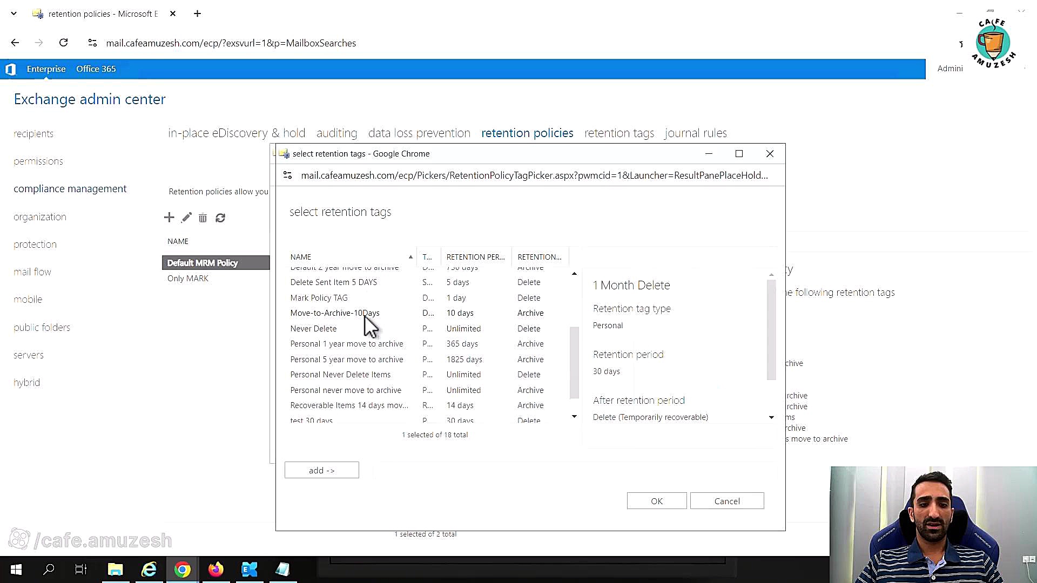Open mobile in left navigation

click(28, 300)
